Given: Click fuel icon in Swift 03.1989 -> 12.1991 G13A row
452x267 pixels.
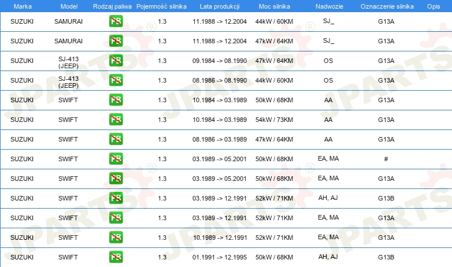Looking at the screenshot, I should [116, 217].
